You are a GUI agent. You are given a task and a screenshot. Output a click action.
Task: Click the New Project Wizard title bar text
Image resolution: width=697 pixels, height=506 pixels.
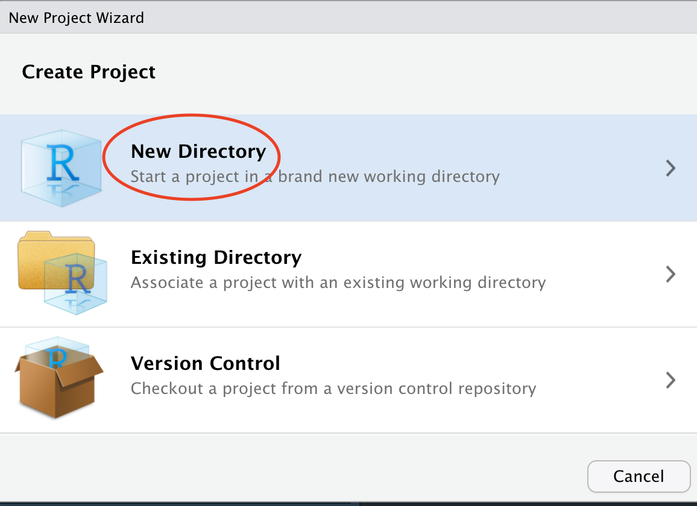[x=77, y=17]
